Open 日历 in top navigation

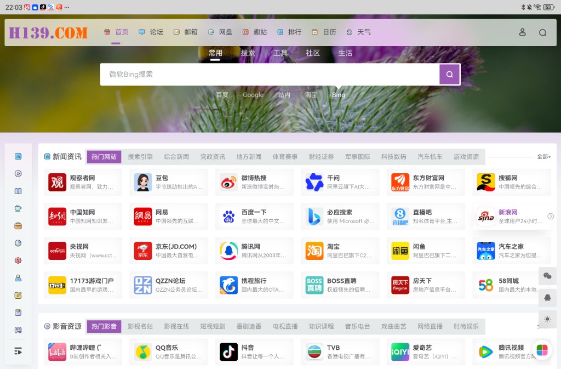point(324,32)
